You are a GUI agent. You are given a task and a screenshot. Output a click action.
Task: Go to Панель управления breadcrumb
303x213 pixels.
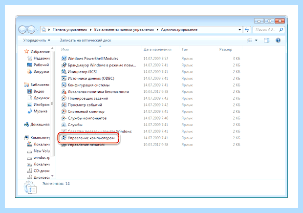click(70, 29)
